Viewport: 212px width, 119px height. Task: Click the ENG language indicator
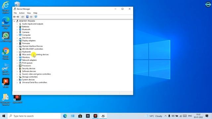190,116
